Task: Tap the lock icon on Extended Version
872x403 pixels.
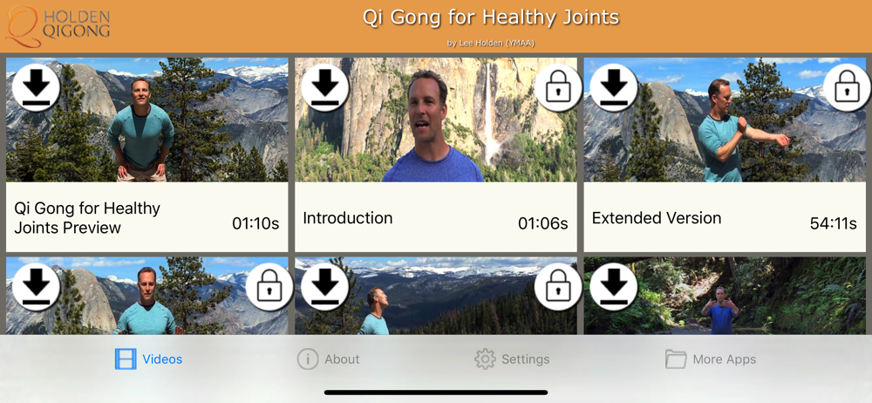Action: tap(847, 87)
